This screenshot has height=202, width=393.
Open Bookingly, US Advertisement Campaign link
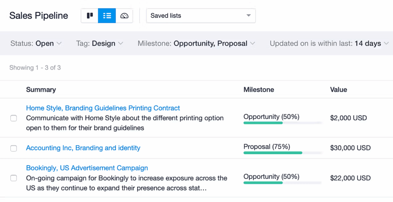tap(87, 168)
